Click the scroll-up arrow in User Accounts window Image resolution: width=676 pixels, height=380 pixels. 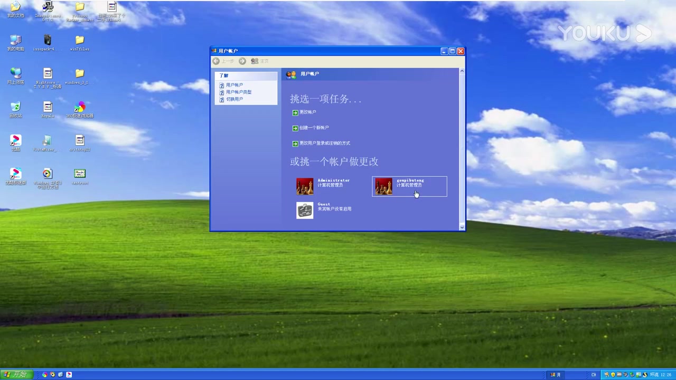[x=462, y=71]
